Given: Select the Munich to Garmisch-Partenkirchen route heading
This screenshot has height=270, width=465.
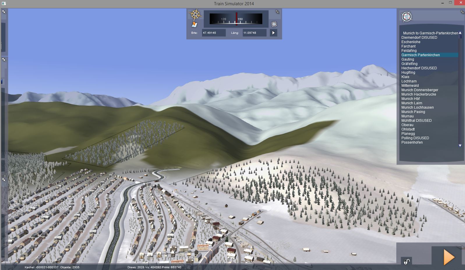Looking at the screenshot, I should (x=431, y=33).
